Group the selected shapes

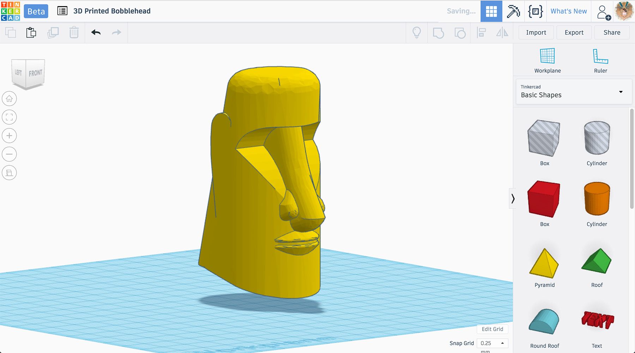click(x=439, y=32)
